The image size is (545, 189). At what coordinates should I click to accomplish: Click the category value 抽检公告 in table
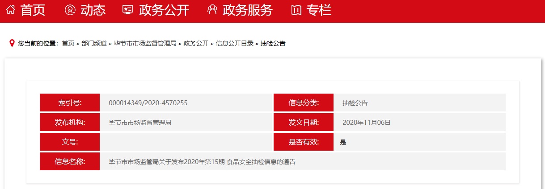tap(355, 103)
